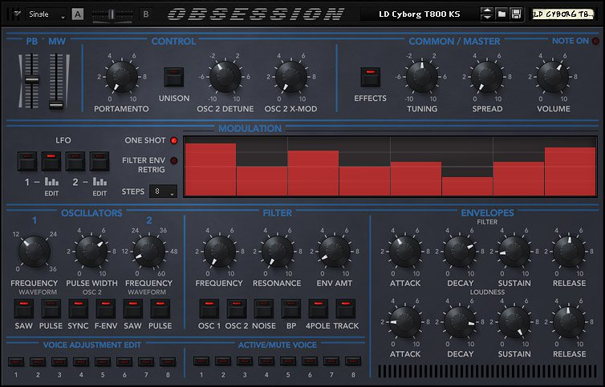Toggle the first LFO switch button
605x387 pixels.
click(27, 161)
